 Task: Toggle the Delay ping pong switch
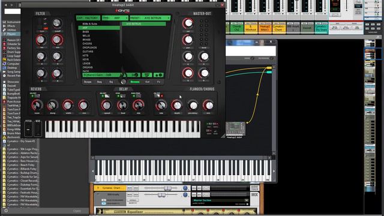coord(136,96)
